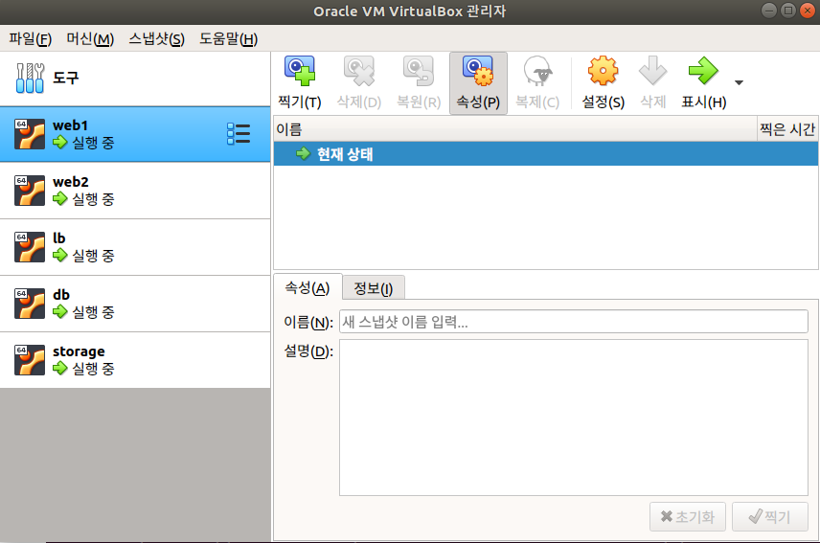Click the 'storage' machine name text

[x=79, y=351]
